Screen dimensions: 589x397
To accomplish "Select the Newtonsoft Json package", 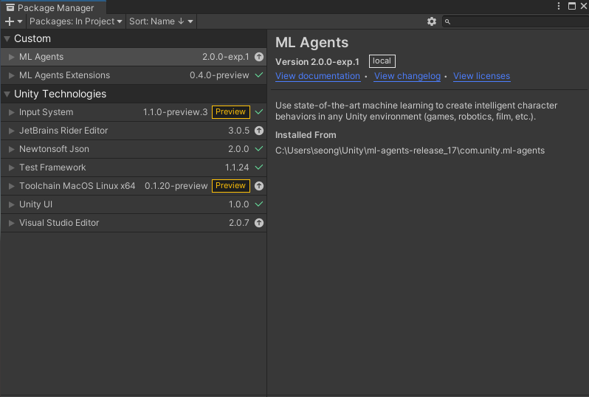I will click(x=134, y=149).
